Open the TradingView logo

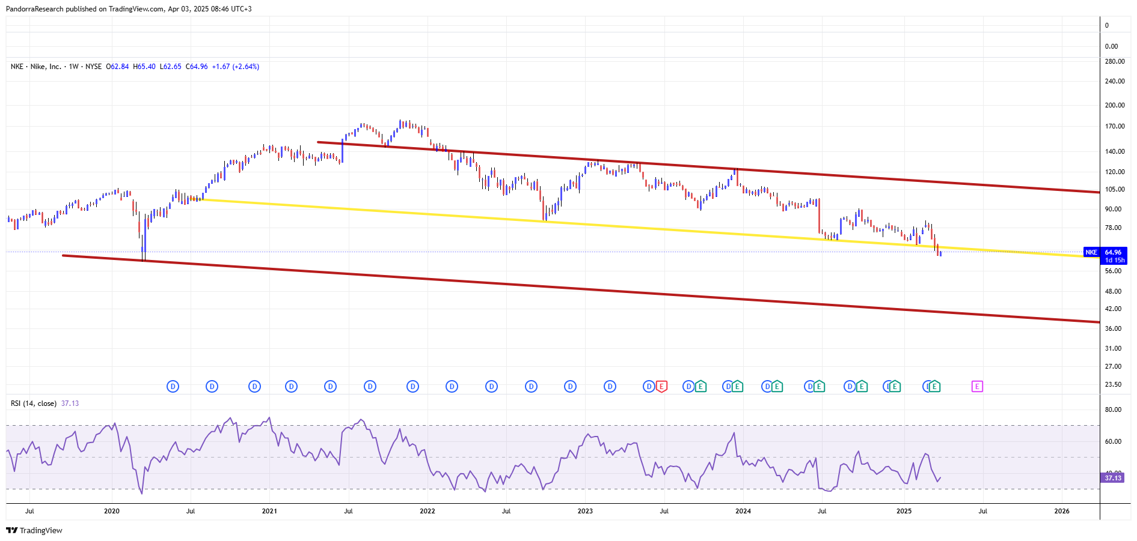34,530
